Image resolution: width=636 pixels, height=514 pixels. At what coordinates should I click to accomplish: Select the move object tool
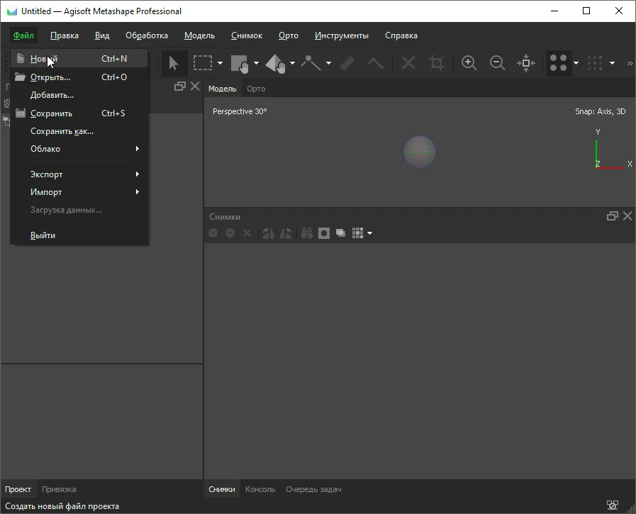click(x=275, y=63)
